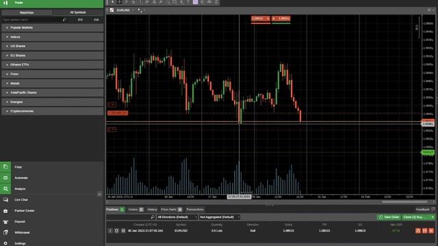Switch to the Orders tab
This screenshot has width=438, height=246.
pyautogui.click(x=136, y=210)
